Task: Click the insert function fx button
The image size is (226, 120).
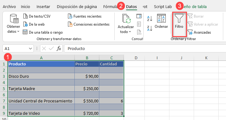Action: coord(59,48)
